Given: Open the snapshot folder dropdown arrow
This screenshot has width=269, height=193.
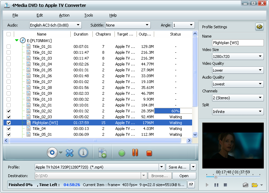Looking at the screenshot, I should (x=261, y=185).
